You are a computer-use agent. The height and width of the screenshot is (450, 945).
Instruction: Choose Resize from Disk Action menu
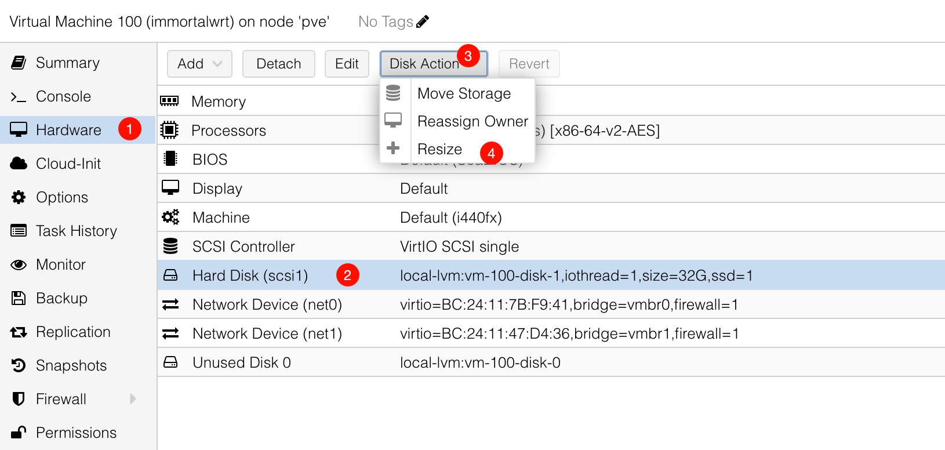439,150
